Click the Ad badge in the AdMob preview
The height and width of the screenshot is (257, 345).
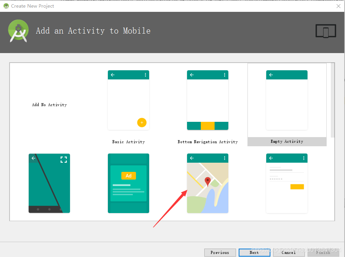click(129, 176)
